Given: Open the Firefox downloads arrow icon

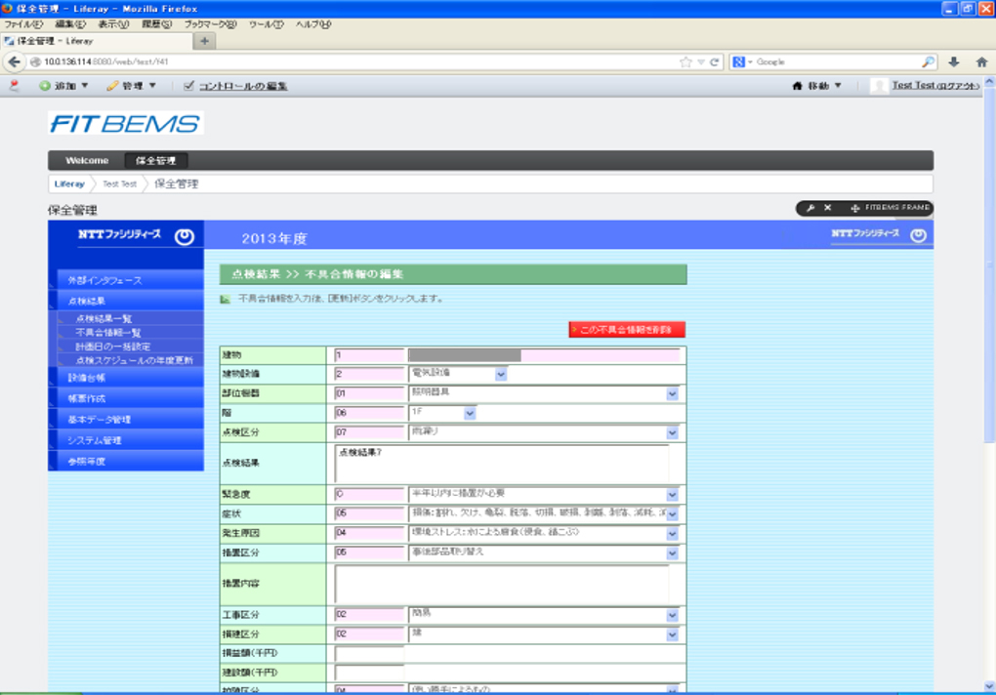Looking at the screenshot, I should 954,61.
